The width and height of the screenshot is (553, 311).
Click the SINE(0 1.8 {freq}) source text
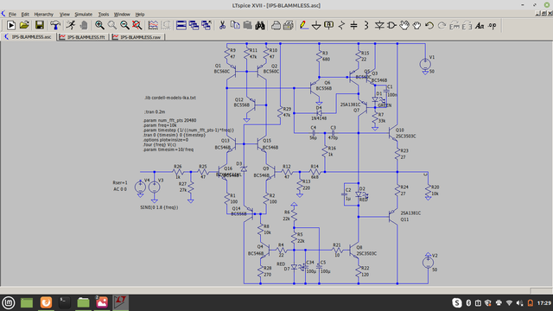click(x=159, y=207)
